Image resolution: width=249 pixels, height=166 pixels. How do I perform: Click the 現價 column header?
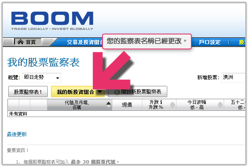(x=127, y=105)
